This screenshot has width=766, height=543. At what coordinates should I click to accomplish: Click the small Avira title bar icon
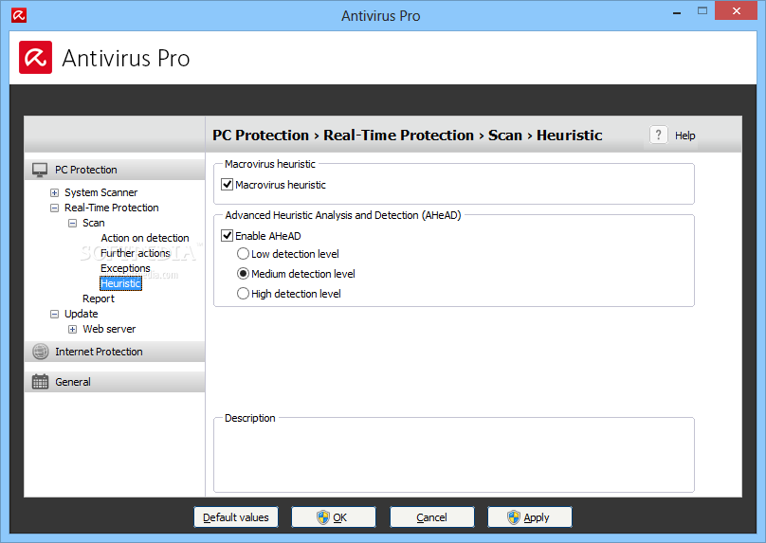point(19,15)
